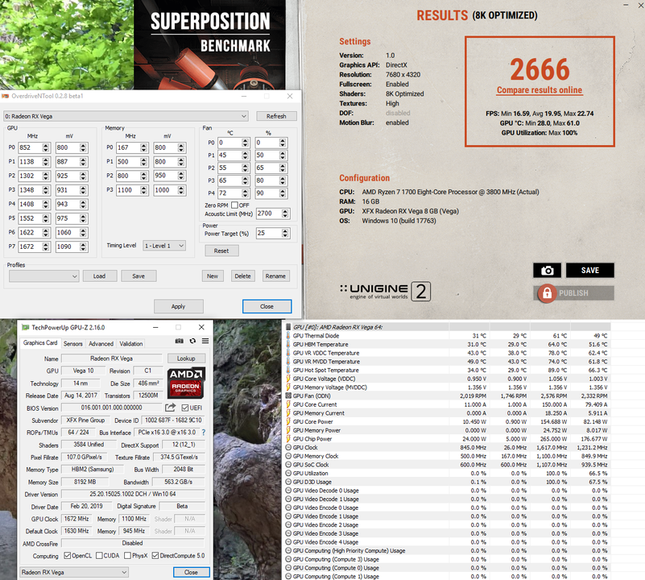Click the GPU Thermal Diode thermometer icon
The height and width of the screenshot is (580, 645).
[x=288, y=336]
